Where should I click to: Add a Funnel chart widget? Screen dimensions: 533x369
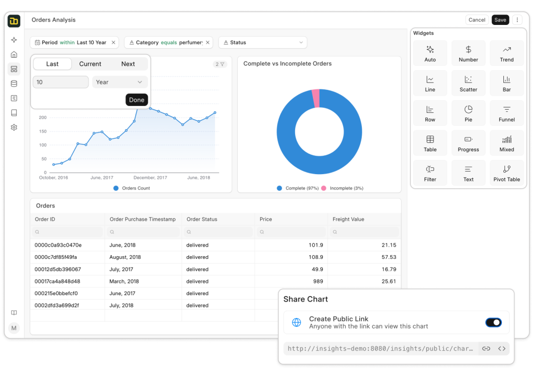pyautogui.click(x=506, y=113)
